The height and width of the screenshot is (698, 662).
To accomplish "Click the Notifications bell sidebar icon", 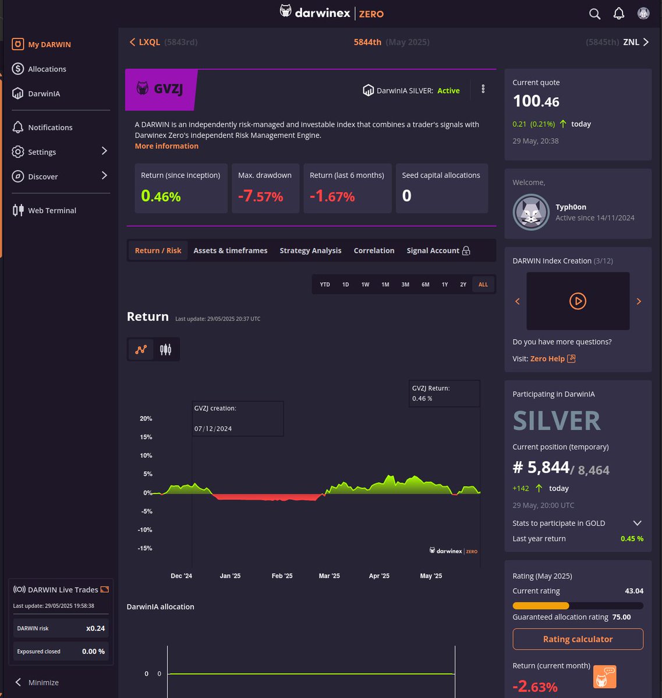I will 18,127.
